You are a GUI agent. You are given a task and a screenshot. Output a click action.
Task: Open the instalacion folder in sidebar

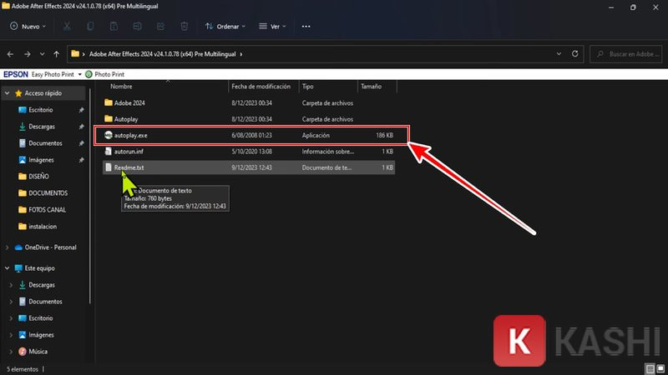coord(43,227)
